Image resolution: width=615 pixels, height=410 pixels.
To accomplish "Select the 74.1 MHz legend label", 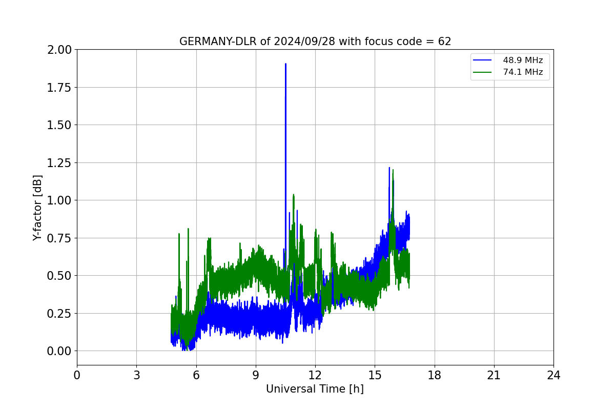I will pos(523,72).
